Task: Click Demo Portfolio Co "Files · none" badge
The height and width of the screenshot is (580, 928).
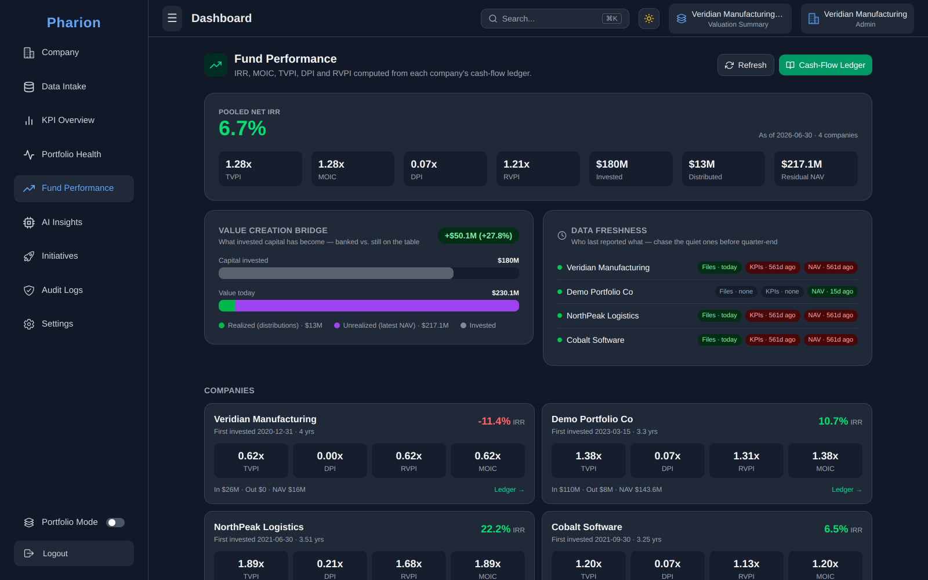Action: (x=736, y=292)
